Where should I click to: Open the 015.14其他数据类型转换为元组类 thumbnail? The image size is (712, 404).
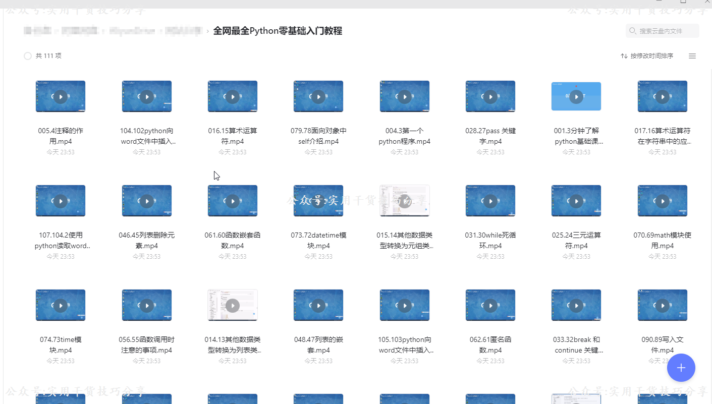coord(404,200)
